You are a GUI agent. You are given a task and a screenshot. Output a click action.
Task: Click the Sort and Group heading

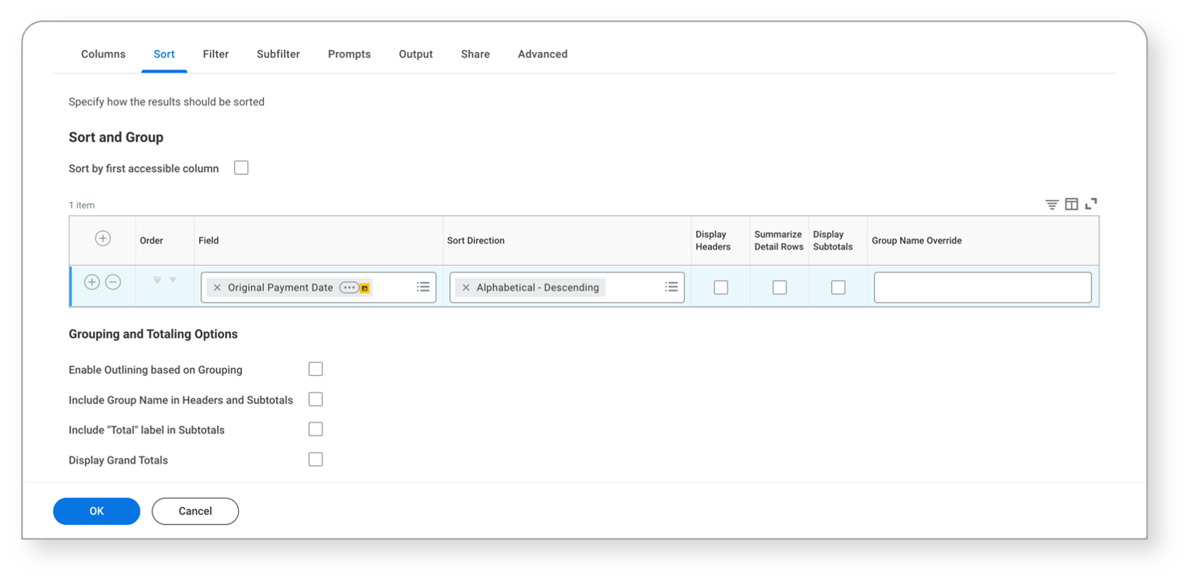tap(116, 137)
